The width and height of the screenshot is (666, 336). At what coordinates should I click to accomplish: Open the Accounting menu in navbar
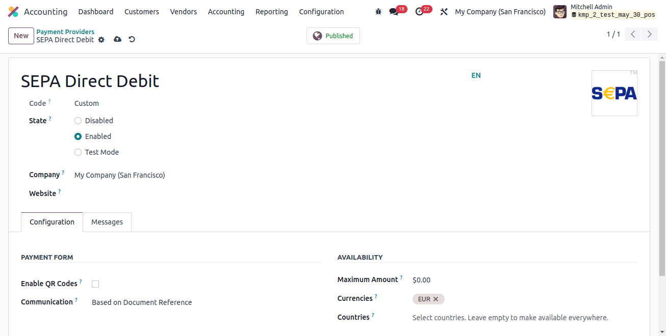[226, 12]
